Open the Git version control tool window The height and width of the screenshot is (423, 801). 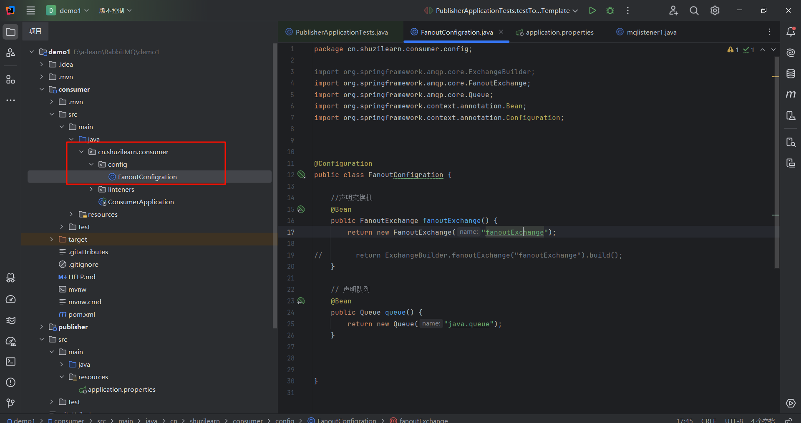coord(11,403)
